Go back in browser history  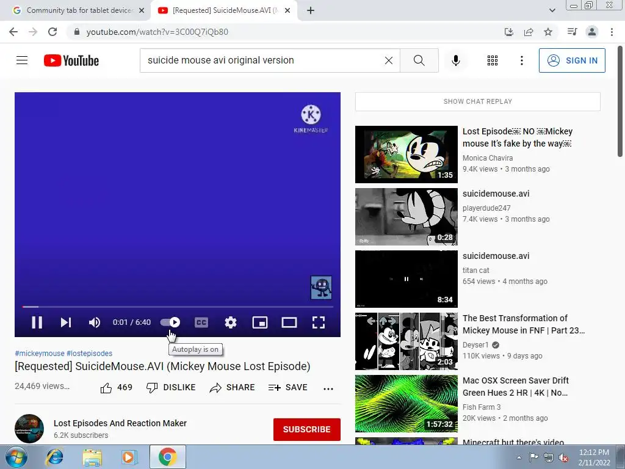pyautogui.click(x=13, y=32)
